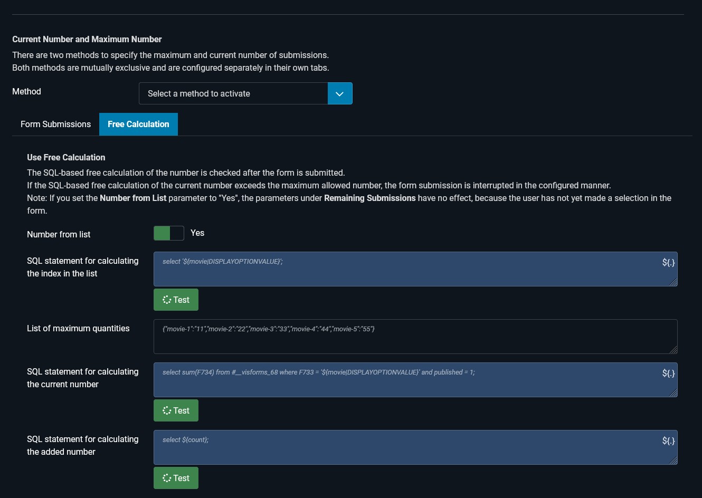This screenshot has width=702, height=498.
Task: Run Test for the added number SQL statement
Action: pyautogui.click(x=176, y=478)
